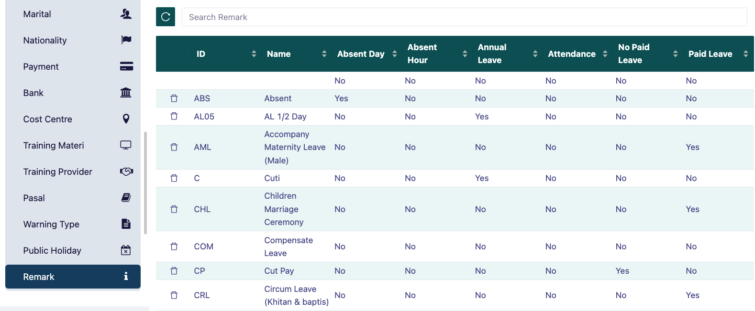Sort by Paid Leave column
The height and width of the screenshot is (311, 755).
click(x=745, y=54)
